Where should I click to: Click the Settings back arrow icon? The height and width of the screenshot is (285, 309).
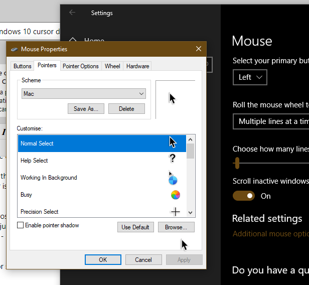point(72,13)
